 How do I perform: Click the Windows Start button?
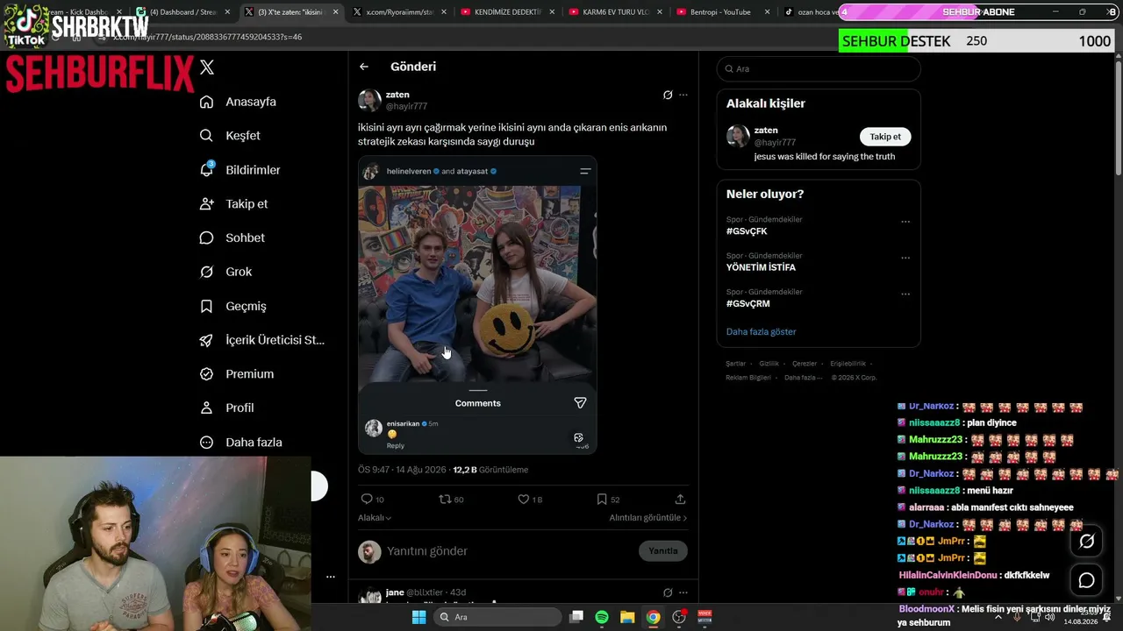(x=419, y=617)
